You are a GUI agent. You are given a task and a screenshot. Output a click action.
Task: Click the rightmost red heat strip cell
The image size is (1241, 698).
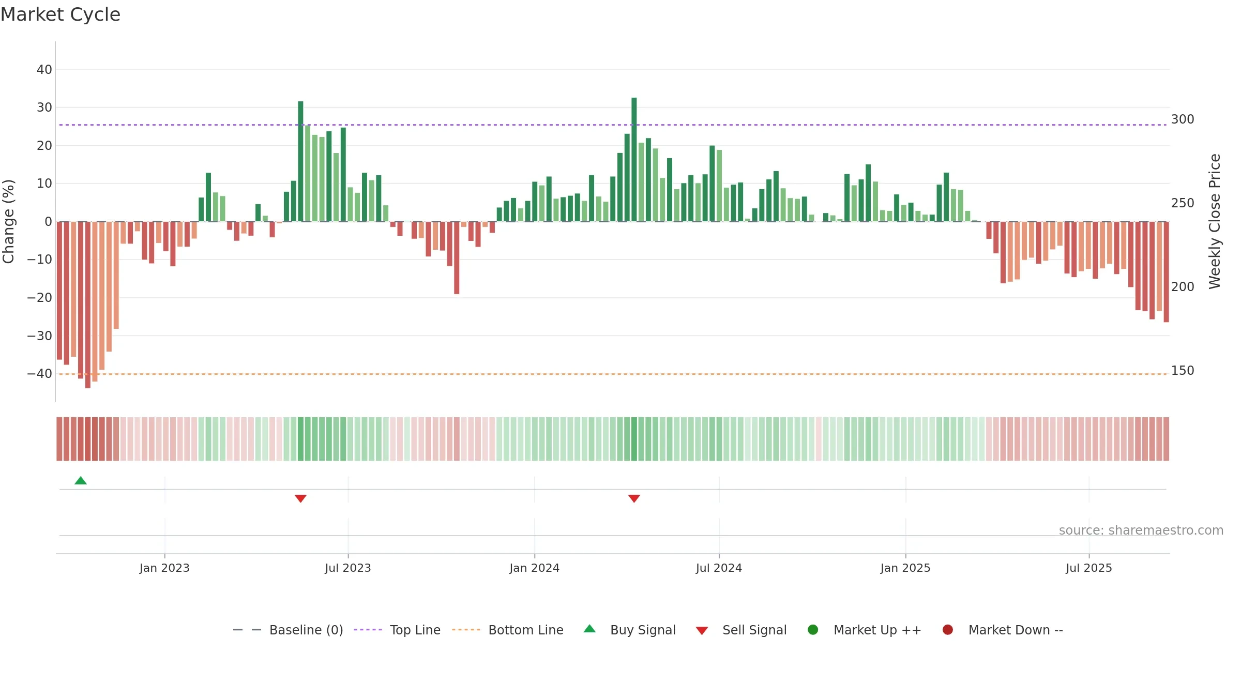click(1166, 439)
